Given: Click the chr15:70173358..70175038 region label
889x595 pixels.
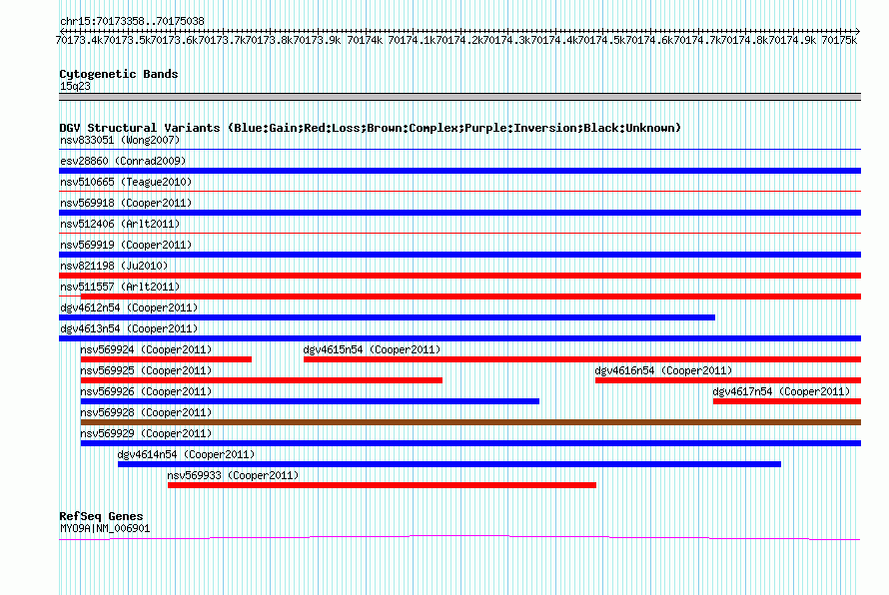Looking at the screenshot, I should (132, 22).
